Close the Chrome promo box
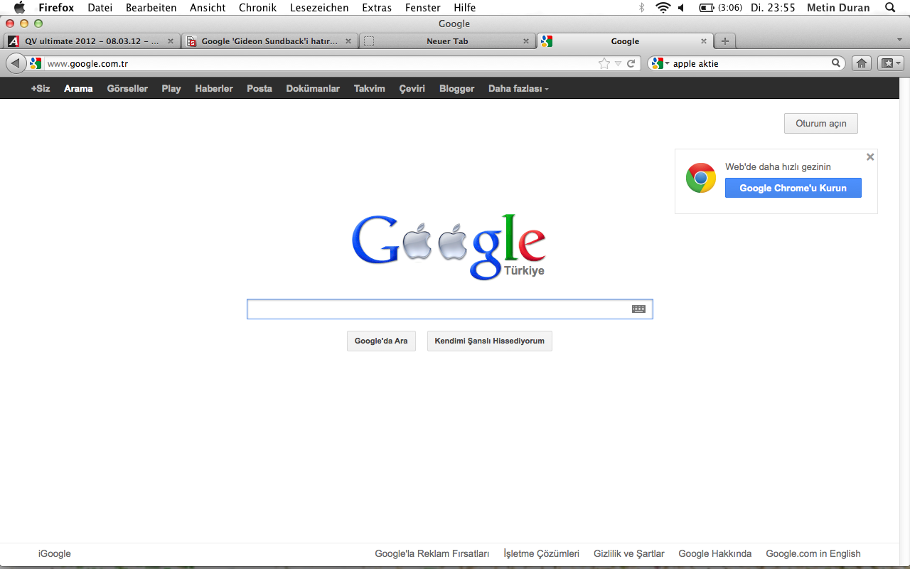The height and width of the screenshot is (569, 910). [870, 157]
